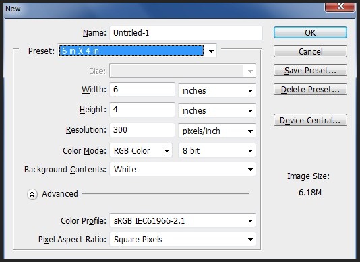This screenshot has width=360, height=262.
Task: Open the Background Contents dropdown
Action: point(183,169)
